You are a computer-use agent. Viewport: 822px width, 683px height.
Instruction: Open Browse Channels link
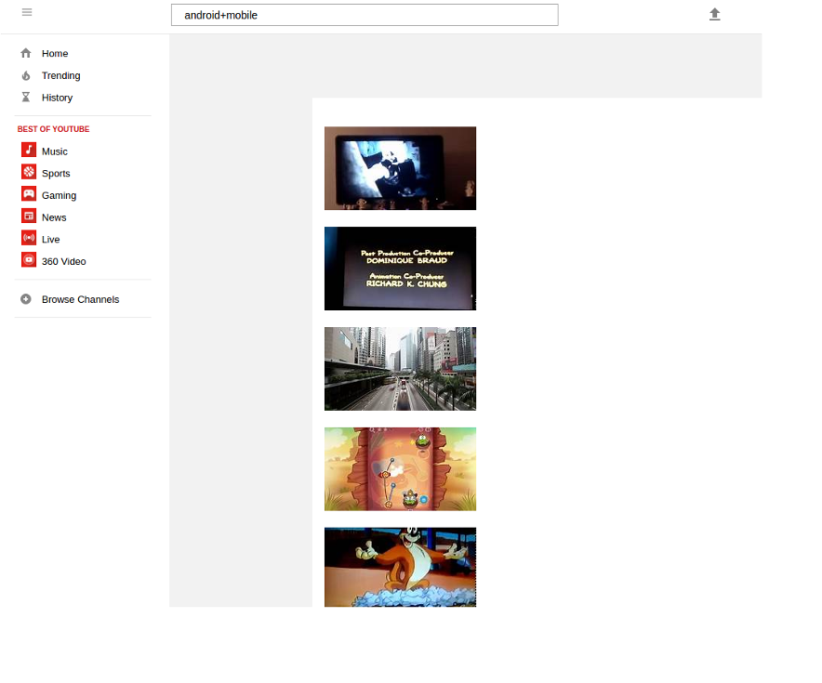81,299
